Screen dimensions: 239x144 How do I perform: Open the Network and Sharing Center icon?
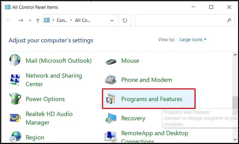click(15, 79)
